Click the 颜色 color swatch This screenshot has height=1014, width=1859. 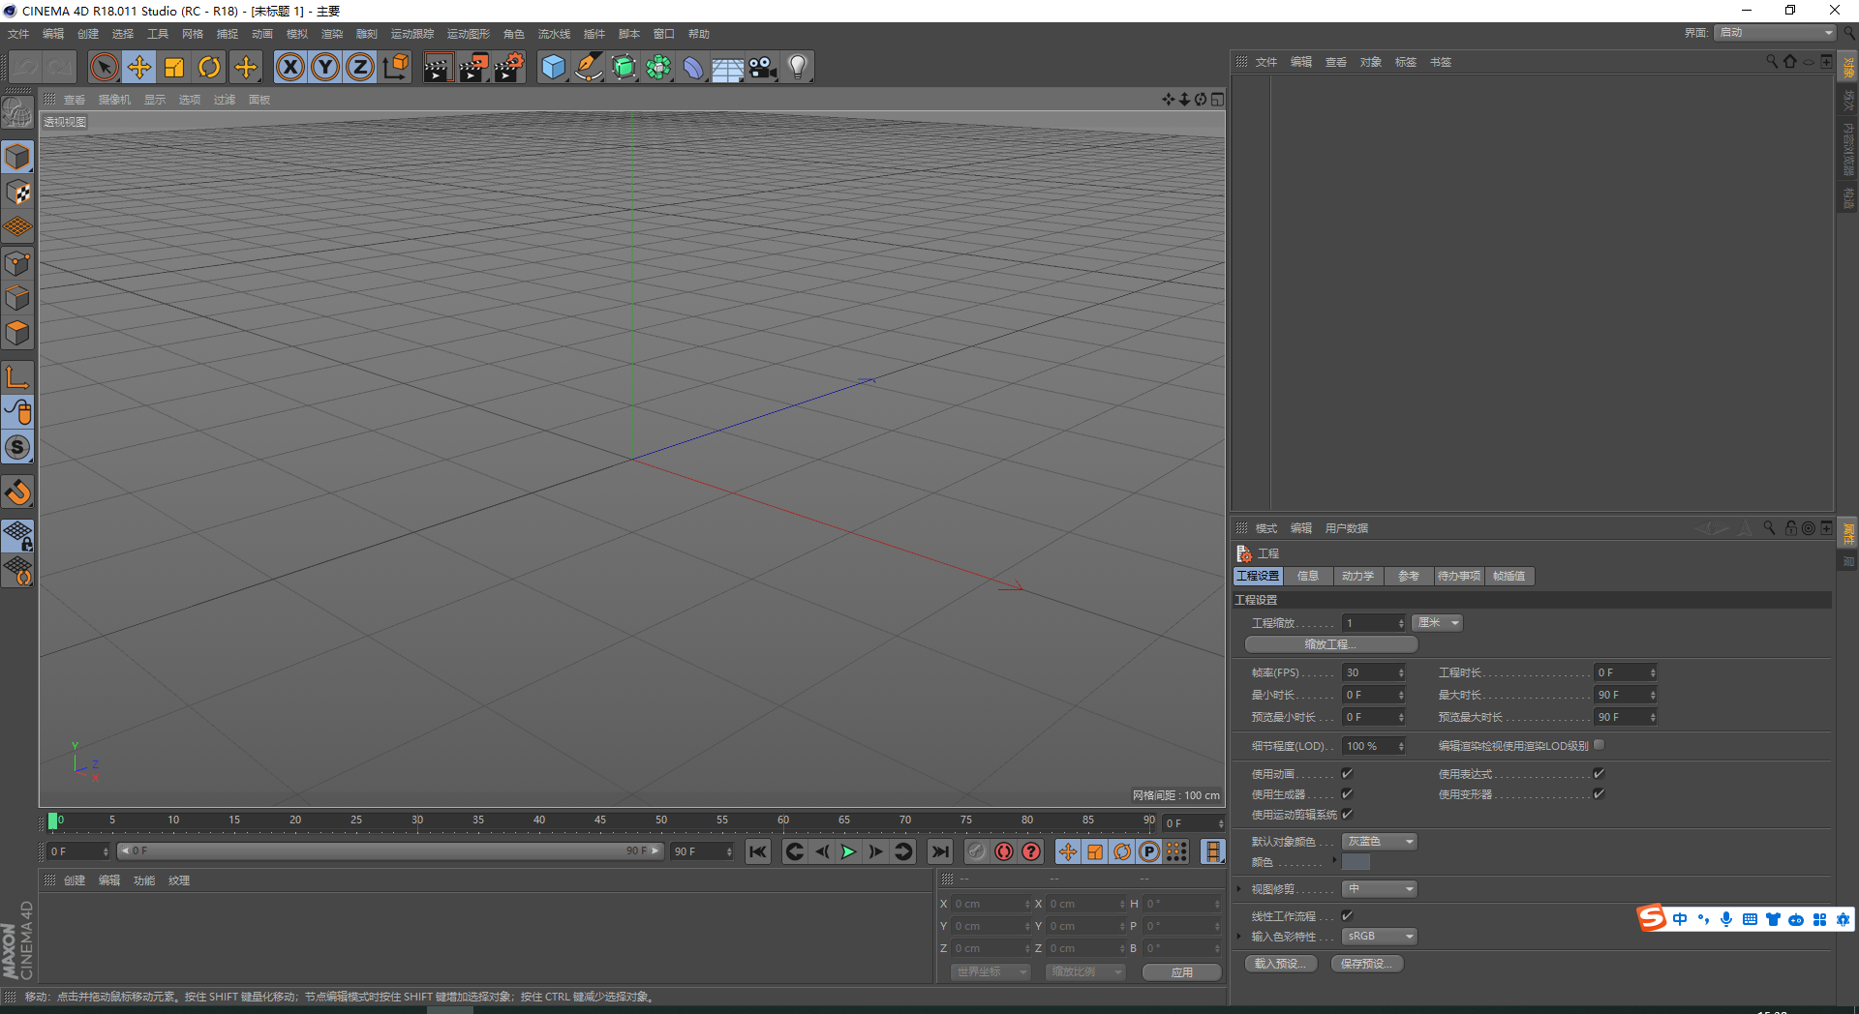pos(1356,861)
